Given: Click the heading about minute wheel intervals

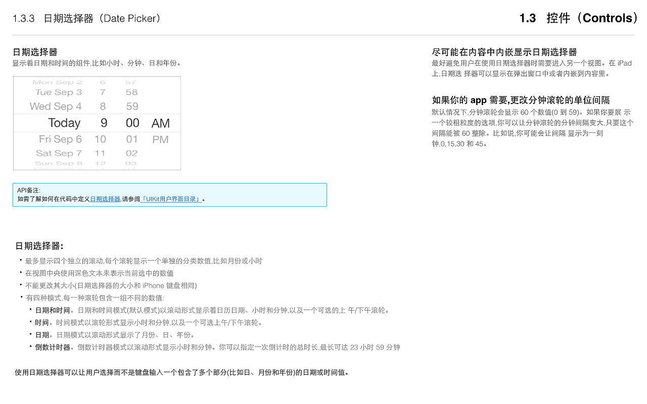Looking at the screenshot, I should pyautogui.click(x=521, y=100).
